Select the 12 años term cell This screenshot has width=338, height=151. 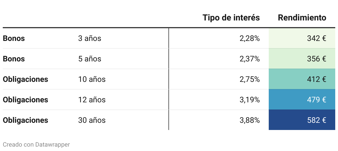(92, 100)
